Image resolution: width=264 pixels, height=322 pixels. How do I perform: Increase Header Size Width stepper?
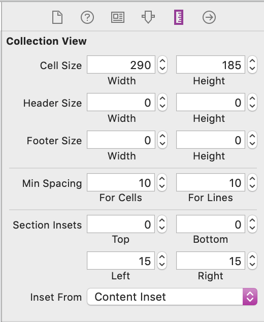(x=162, y=99)
